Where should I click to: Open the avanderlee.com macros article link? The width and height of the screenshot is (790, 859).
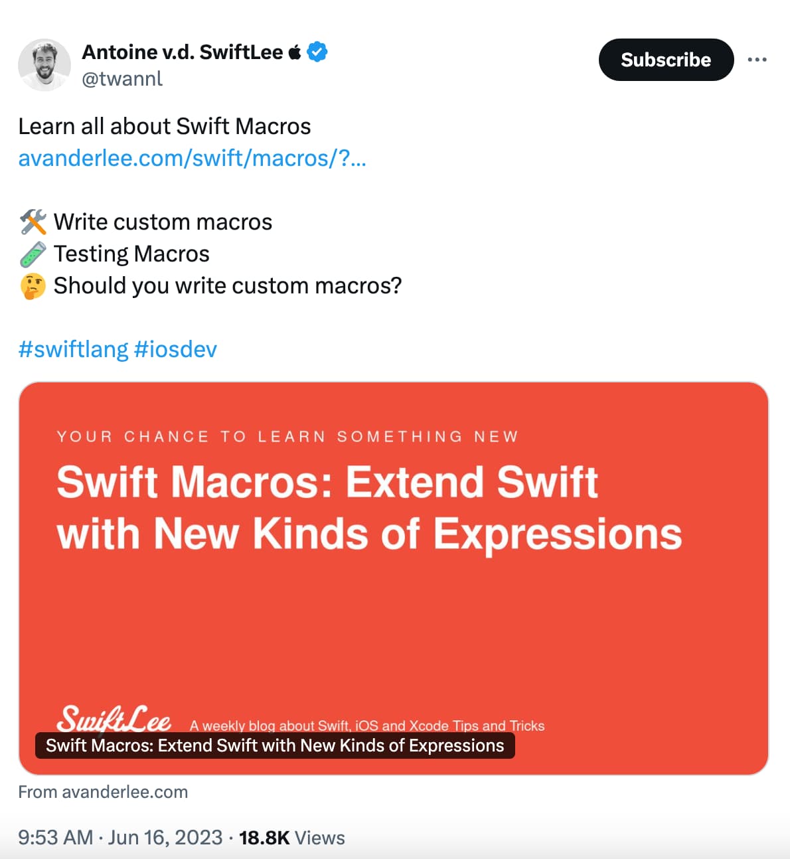(192, 158)
